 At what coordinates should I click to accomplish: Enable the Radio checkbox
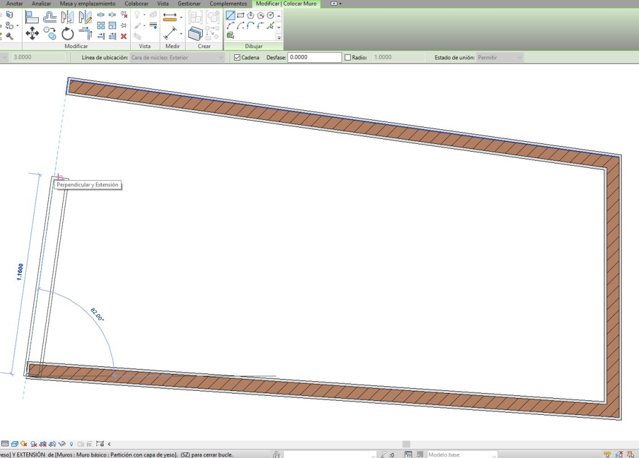click(348, 58)
